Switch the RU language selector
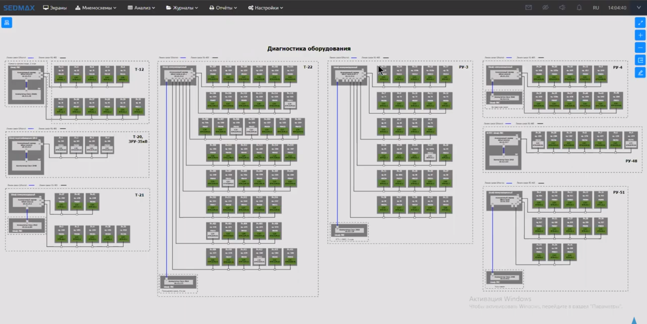The width and height of the screenshot is (647, 324). tap(596, 8)
